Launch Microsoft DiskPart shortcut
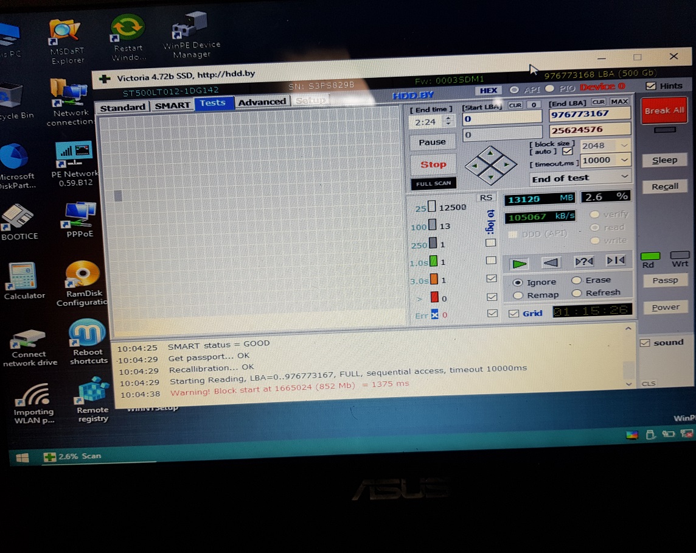 tap(17, 166)
